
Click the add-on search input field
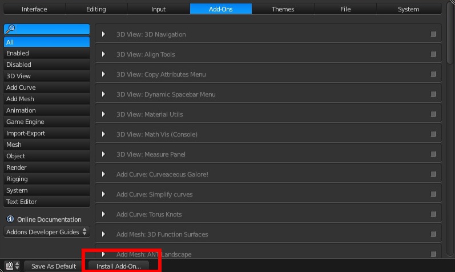click(47, 29)
